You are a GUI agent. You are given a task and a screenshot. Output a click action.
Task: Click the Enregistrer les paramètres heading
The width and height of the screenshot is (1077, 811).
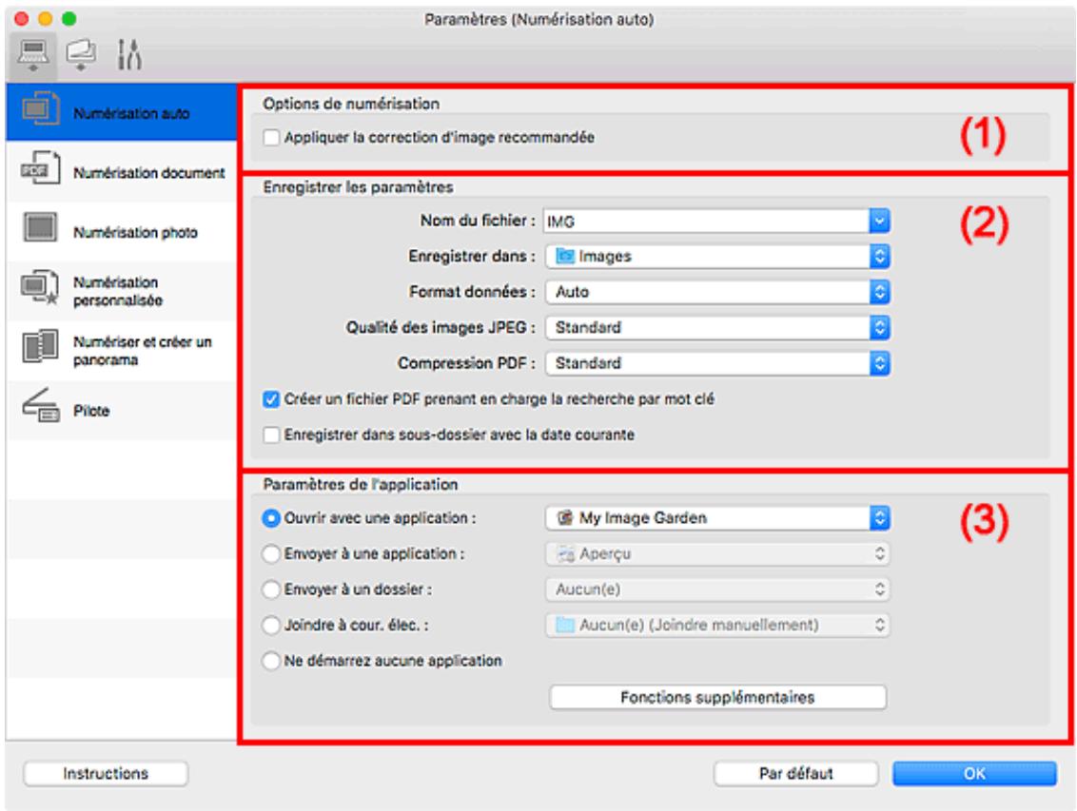[358, 188]
